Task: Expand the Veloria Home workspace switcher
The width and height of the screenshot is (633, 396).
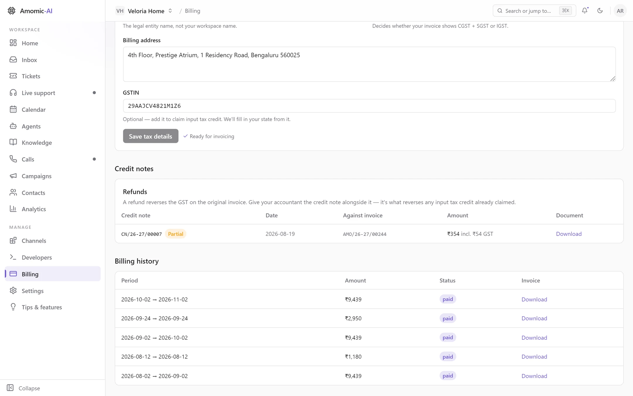Action: 170,11
